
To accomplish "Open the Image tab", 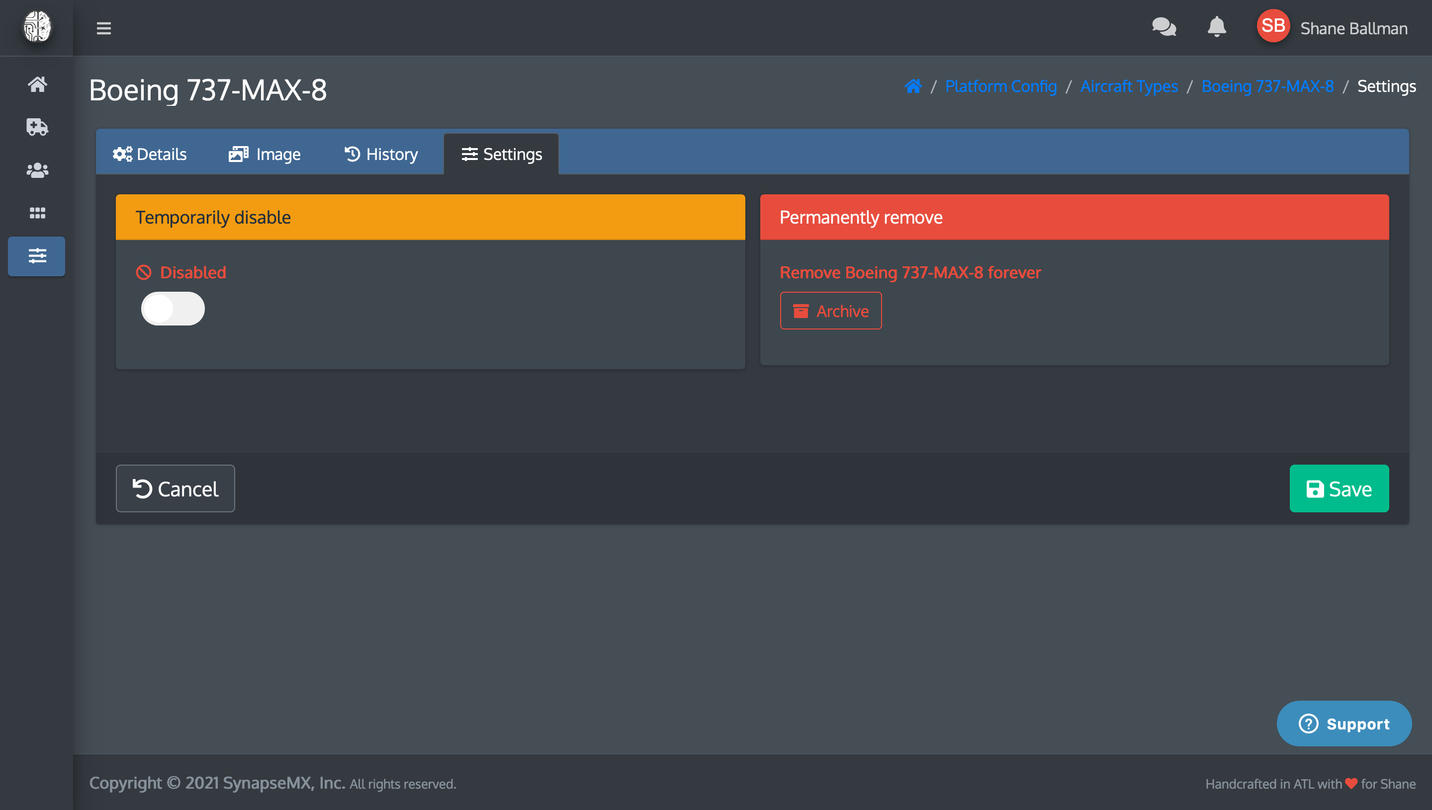I will (264, 154).
